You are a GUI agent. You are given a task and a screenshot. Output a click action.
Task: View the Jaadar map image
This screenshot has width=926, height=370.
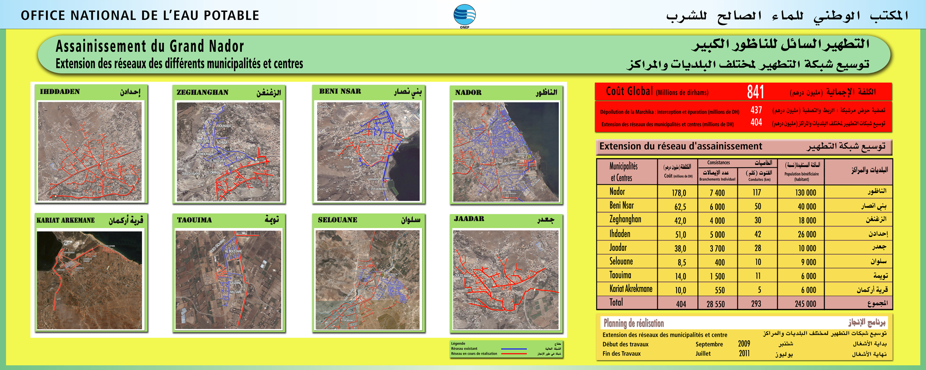click(x=506, y=280)
